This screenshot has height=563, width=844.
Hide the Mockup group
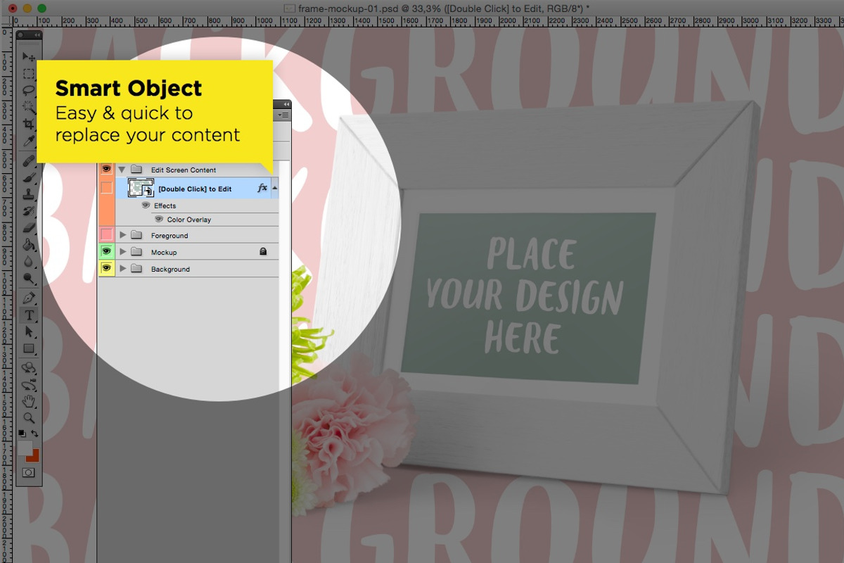[x=106, y=251]
